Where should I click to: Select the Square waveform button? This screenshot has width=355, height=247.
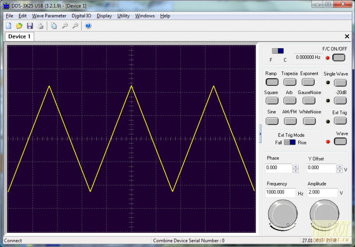tap(272, 101)
